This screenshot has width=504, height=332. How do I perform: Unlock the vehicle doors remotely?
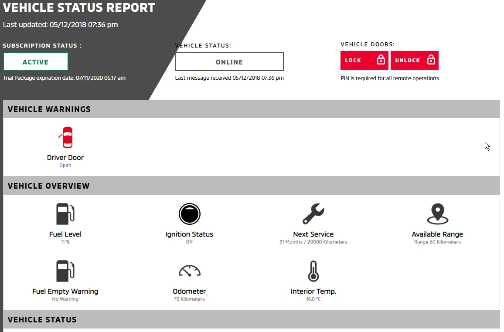(x=414, y=61)
